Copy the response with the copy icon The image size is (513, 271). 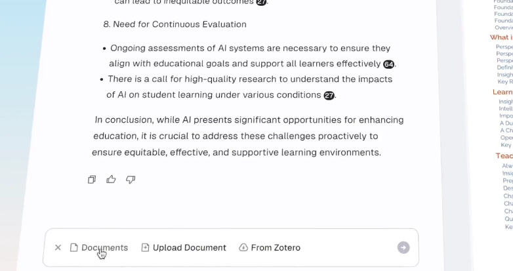click(92, 179)
